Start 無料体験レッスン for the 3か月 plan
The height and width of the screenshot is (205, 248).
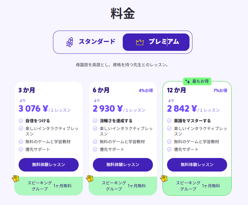coord(49,164)
